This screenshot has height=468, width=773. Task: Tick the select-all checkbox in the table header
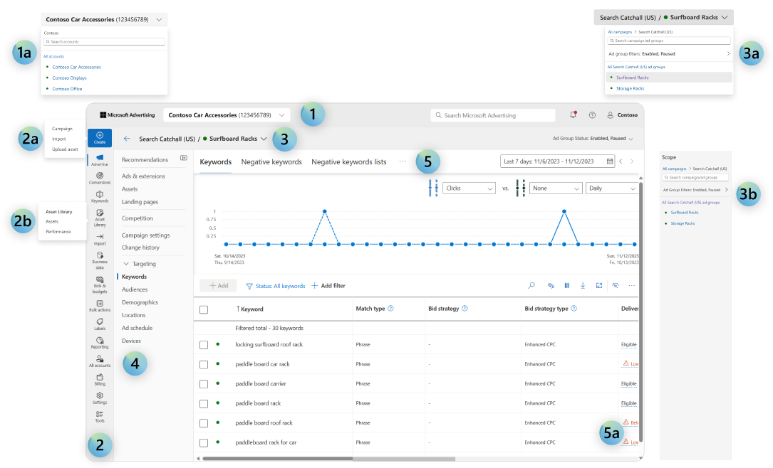coord(204,309)
